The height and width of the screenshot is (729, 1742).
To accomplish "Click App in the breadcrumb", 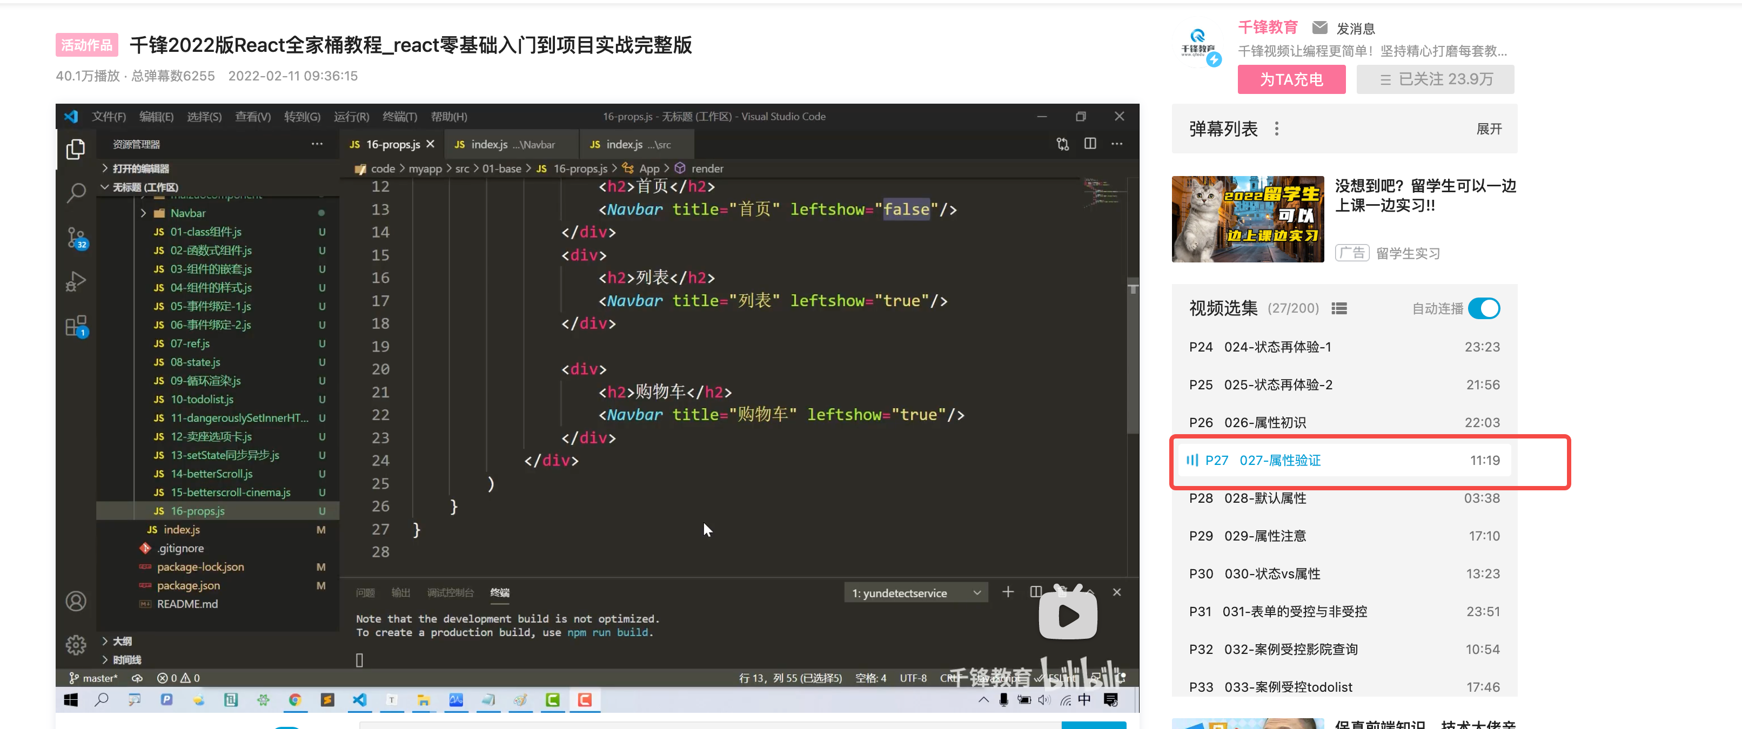I will (649, 168).
